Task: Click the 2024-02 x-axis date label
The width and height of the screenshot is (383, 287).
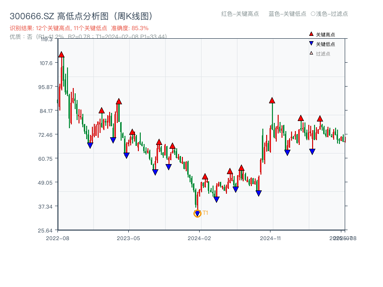Action: (x=199, y=238)
